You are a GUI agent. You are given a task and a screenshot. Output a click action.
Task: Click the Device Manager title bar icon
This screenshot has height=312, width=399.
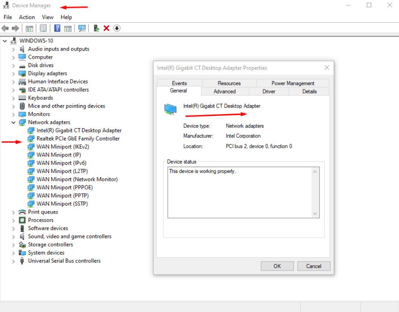click(x=6, y=5)
